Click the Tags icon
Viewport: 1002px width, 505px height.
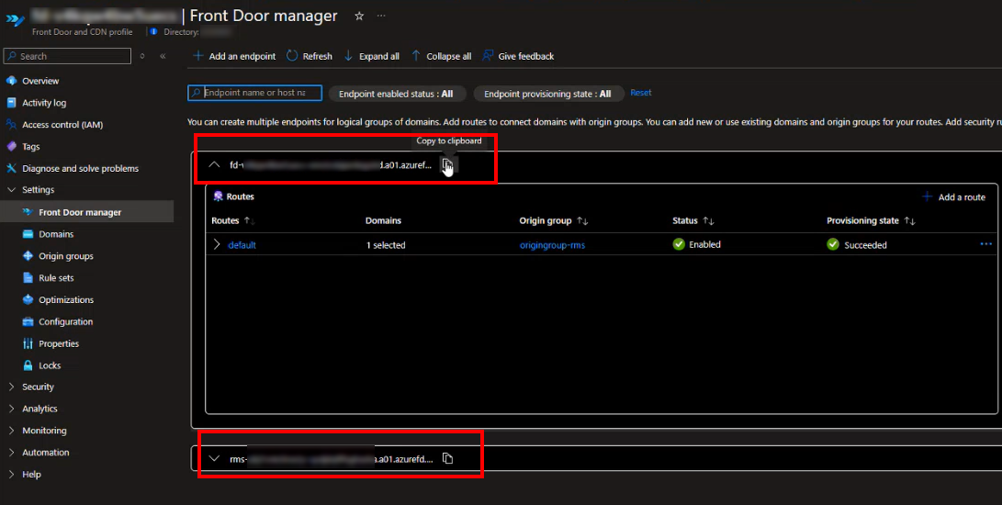click(x=11, y=146)
